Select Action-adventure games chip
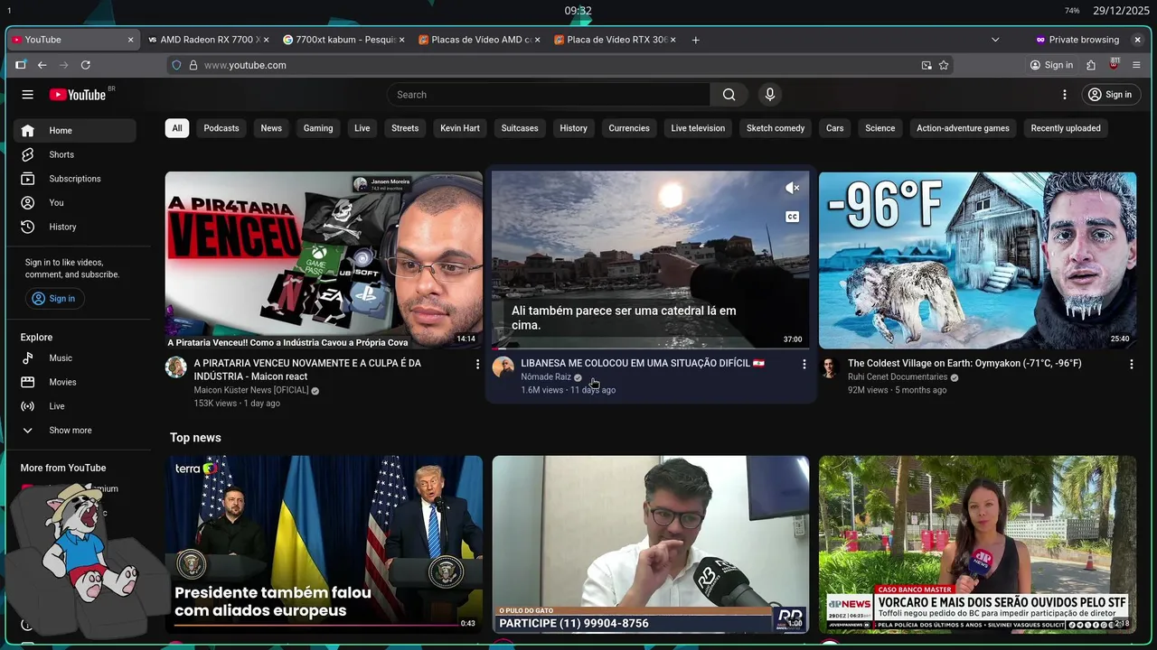The width and height of the screenshot is (1157, 650). click(x=963, y=128)
